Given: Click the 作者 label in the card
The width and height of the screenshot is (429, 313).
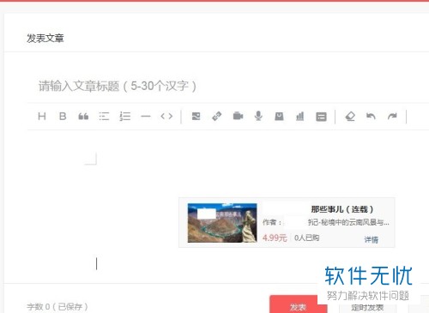Looking at the screenshot, I should [272, 222].
